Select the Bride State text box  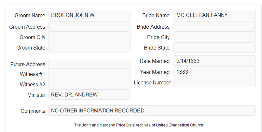214,48
